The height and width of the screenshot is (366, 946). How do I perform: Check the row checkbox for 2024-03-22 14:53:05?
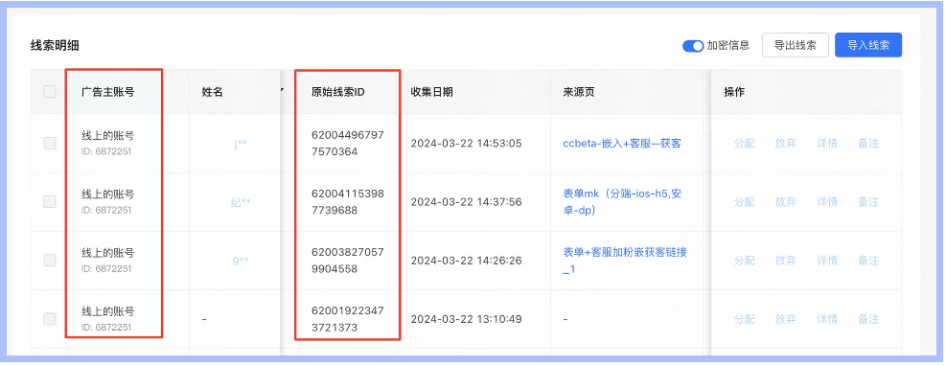click(x=50, y=144)
